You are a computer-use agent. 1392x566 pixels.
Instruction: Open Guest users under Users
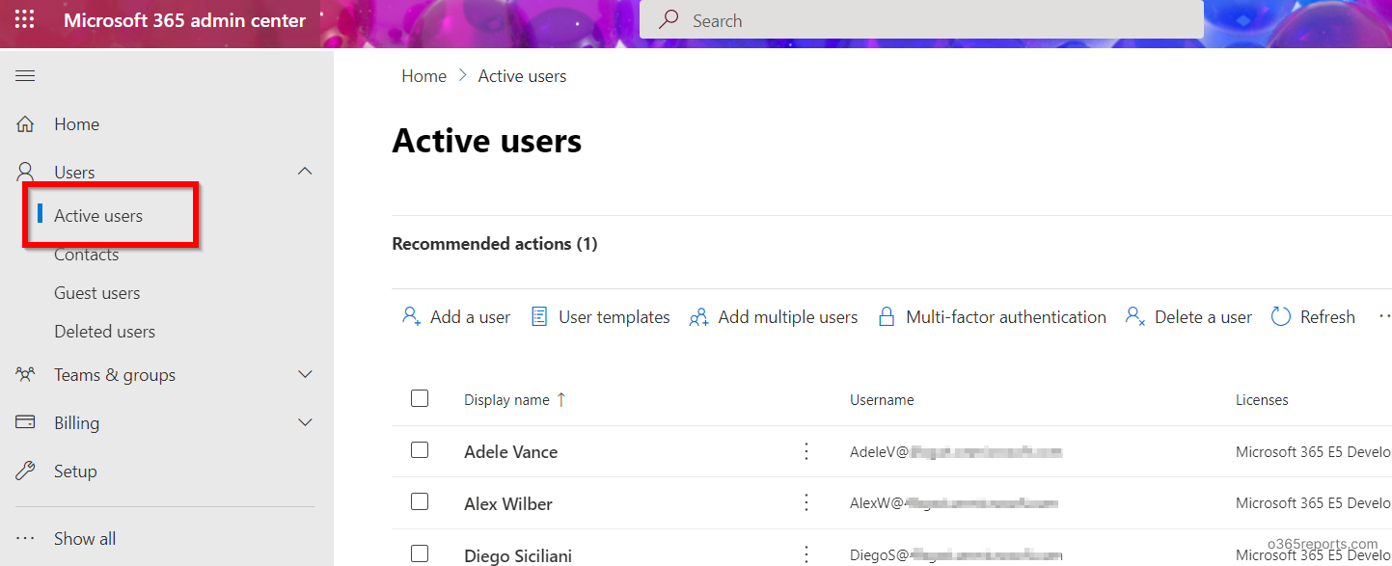96,293
